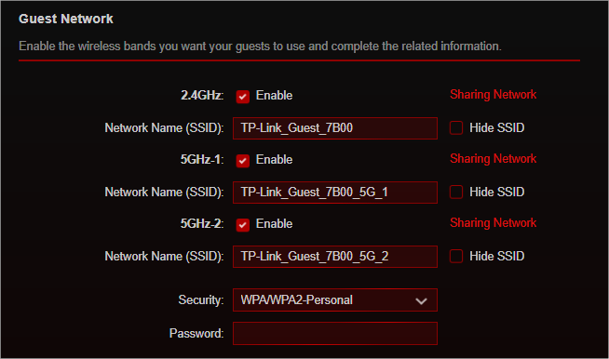The image size is (609, 359).
Task: Click the 5GHz-2 band label
Action: [202, 224]
